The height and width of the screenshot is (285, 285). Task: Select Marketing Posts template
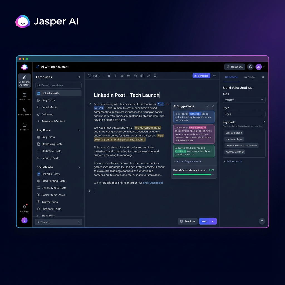point(58,151)
